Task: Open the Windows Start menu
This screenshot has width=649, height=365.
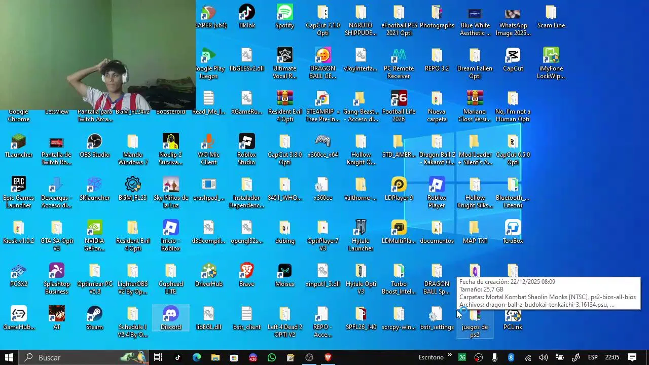Action: [9, 357]
